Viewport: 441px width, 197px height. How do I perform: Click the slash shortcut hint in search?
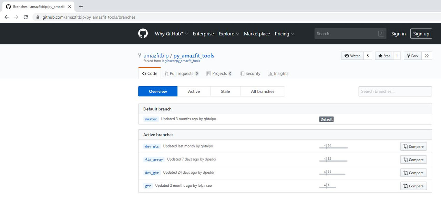381,34
